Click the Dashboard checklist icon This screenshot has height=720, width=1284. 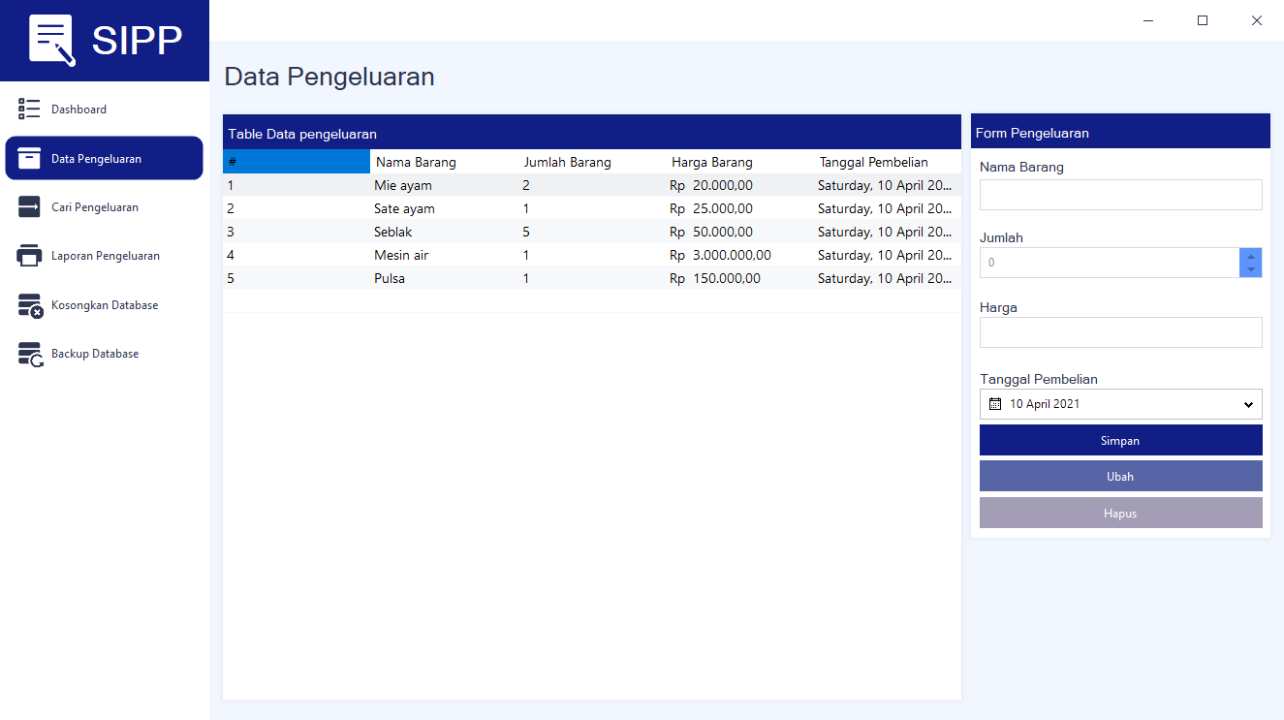coord(29,109)
